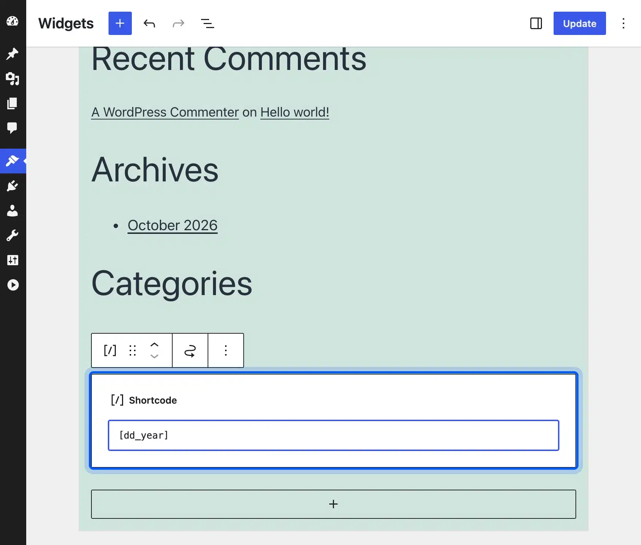Viewport: 641px width, 545px height.
Task: Select the Categories heading block
Action: pyautogui.click(x=172, y=283)
